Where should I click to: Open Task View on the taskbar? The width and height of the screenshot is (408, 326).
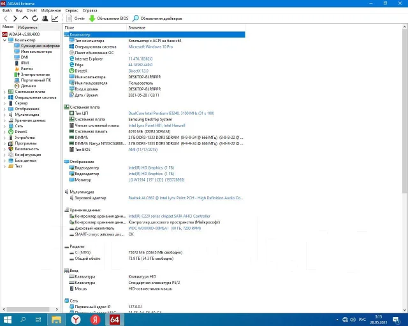pyautogui.click(x=38, y=320)
